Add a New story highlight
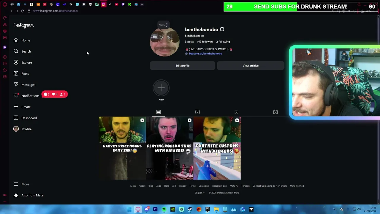This screenshot has height=214, width=380. [x=161, y=88]
